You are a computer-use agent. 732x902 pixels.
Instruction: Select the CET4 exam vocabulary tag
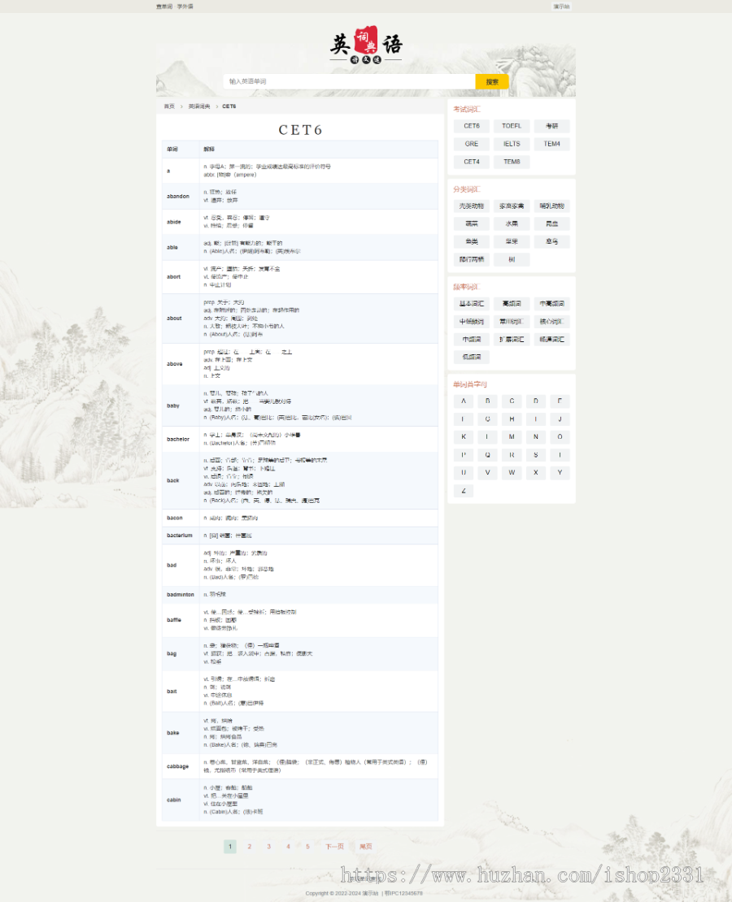(x=472, y=162)
